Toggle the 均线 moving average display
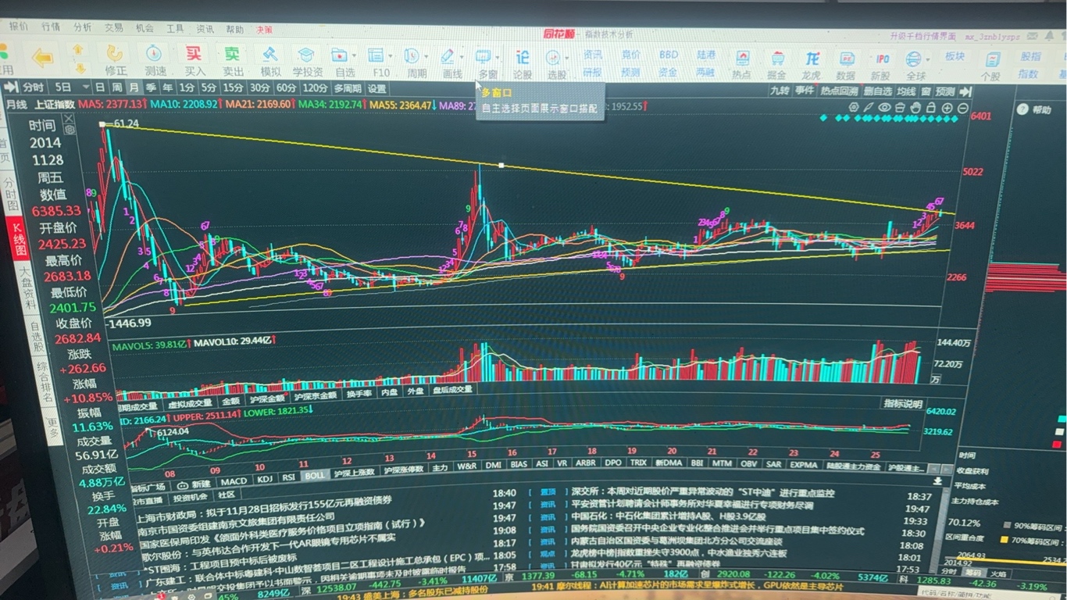The image size is (1067, 600). point(905,91)
